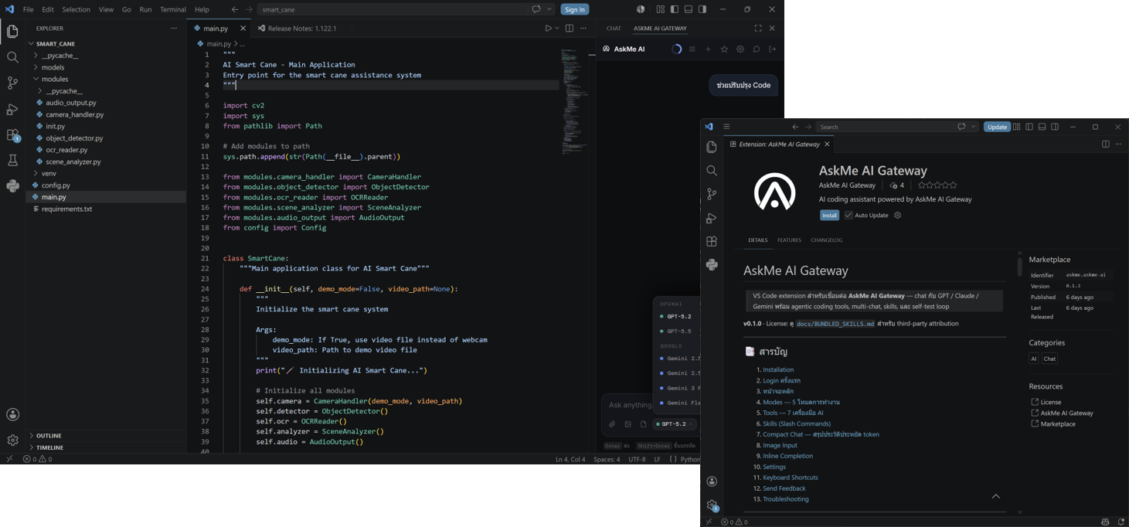Click AskMe AI logout arrow icon
Image resolution: width=1129 pixels, height=527 pixels.
(x=772, y=49)
